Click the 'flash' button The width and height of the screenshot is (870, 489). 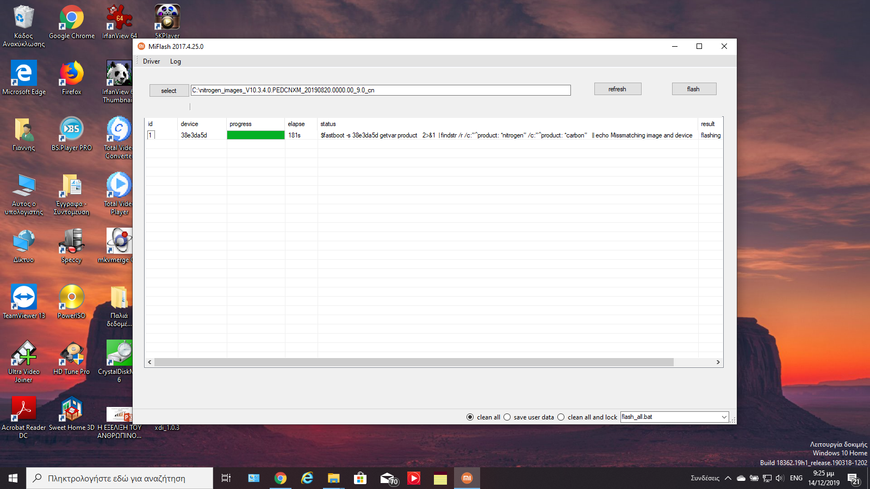click(x=694, y=89)
